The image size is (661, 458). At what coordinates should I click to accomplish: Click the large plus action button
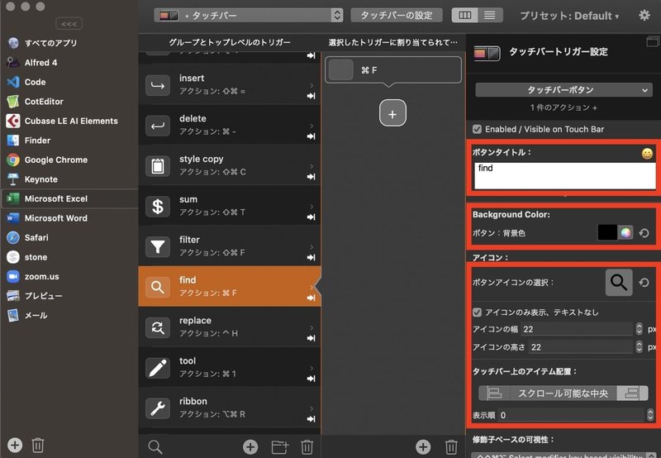click(x=392, y=113)
